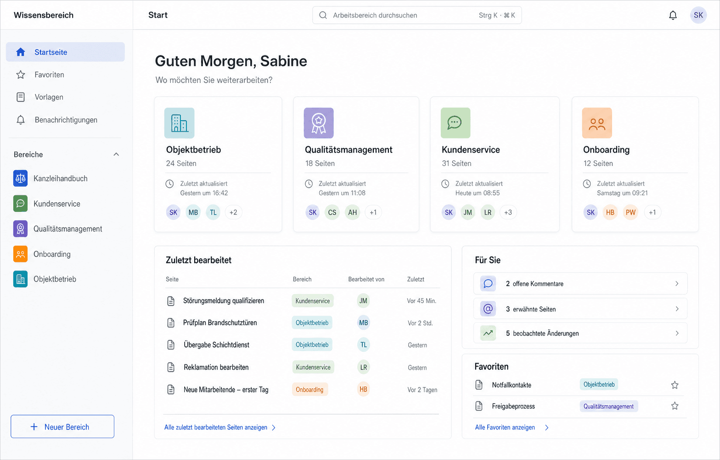Collapse the Bereiche section chevron

click(x=116, y=155)
